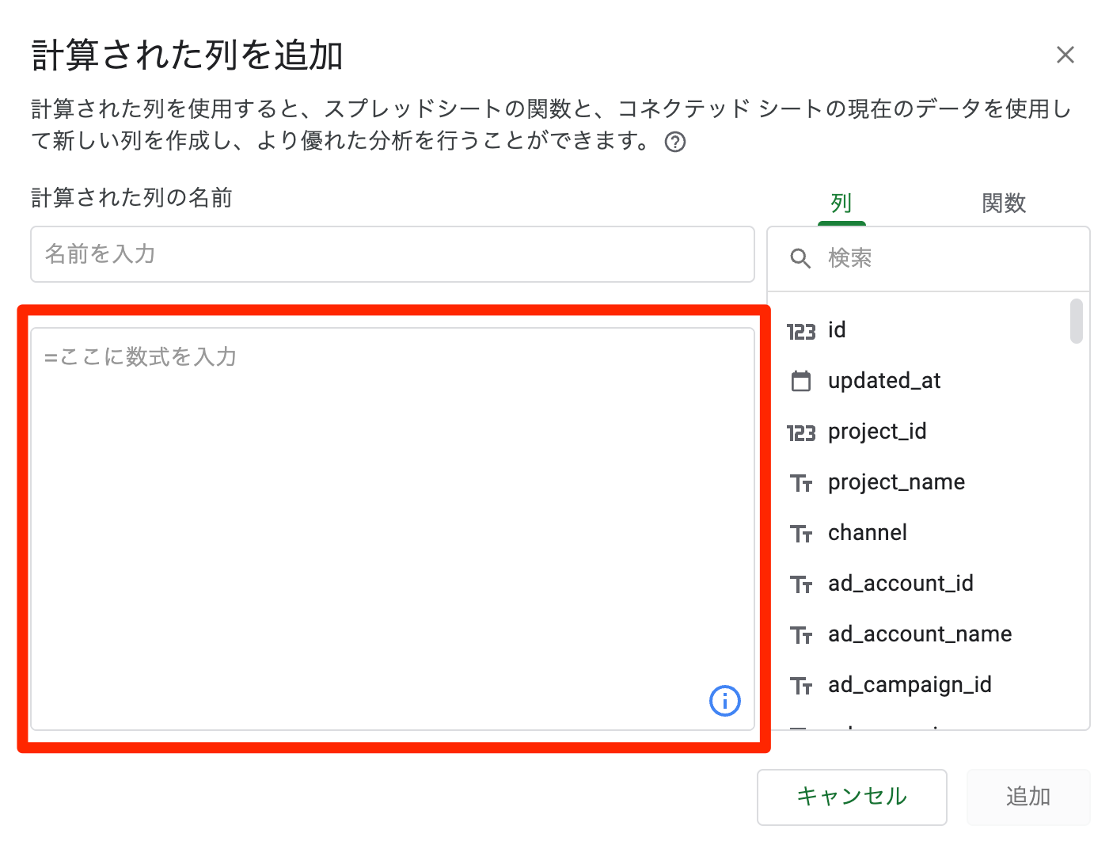This screenshot has width=1113, height=860.
Task: Click the text type icon beside channel
Action: (x=800, y=534)
